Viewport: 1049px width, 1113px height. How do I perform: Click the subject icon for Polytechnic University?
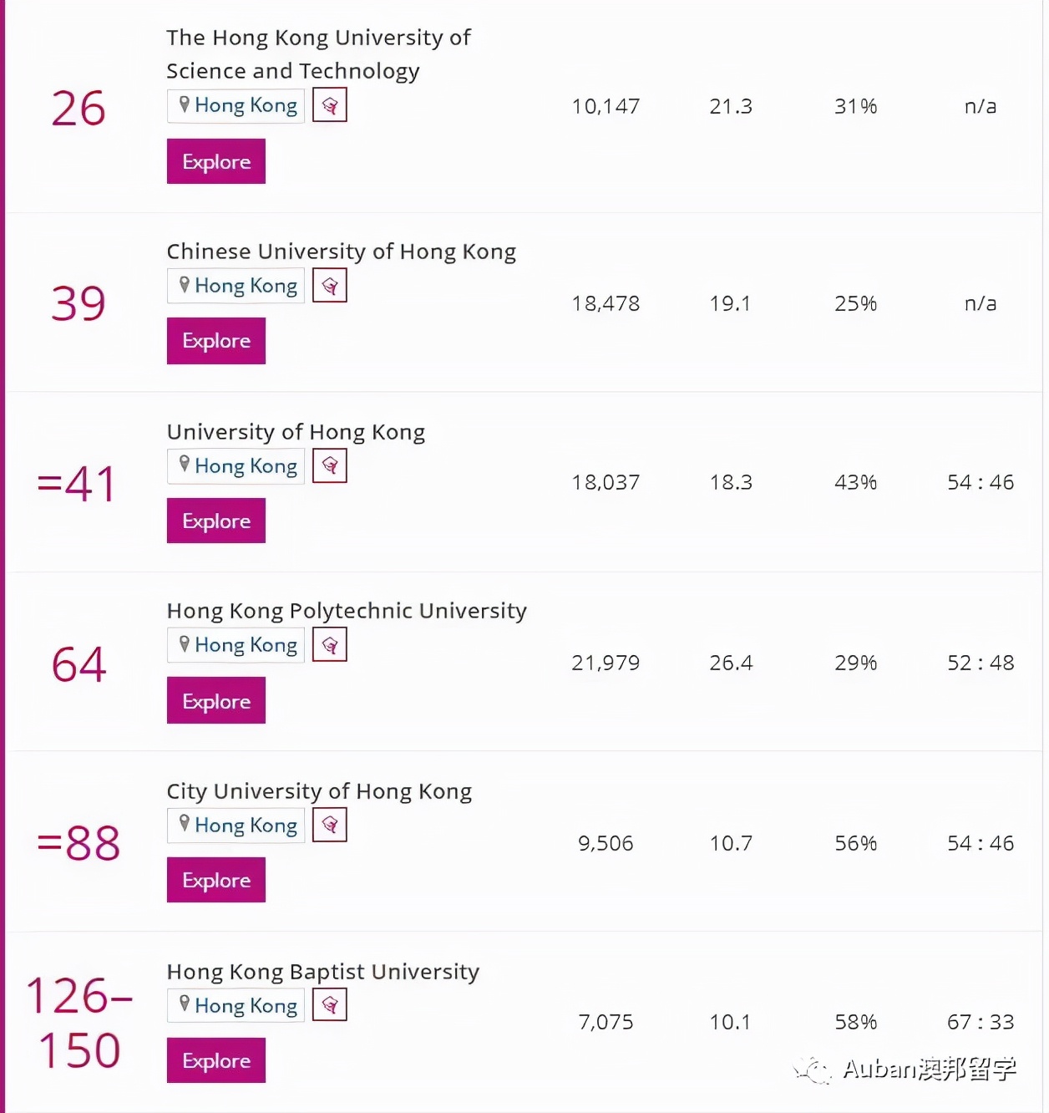click(330, 645)
